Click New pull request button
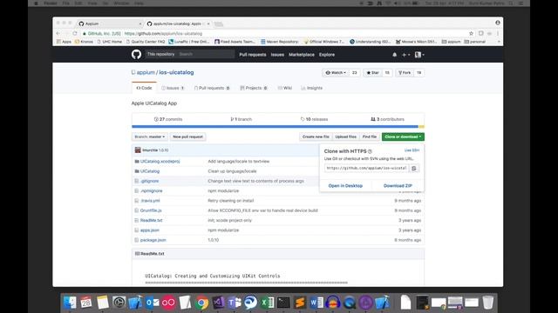The height and width of the screenshot is (313, 558). (x=187, y=137)
